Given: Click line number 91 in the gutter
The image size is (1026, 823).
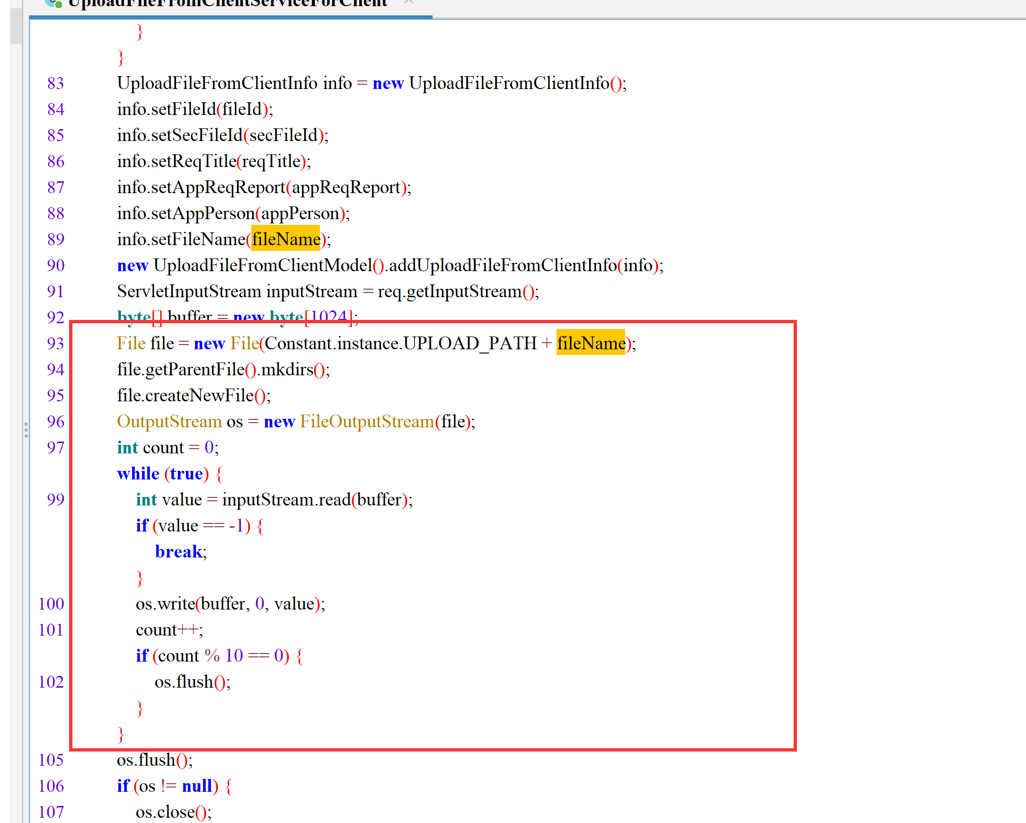Looking at the screenshot, I should click(x=56, y=292).
